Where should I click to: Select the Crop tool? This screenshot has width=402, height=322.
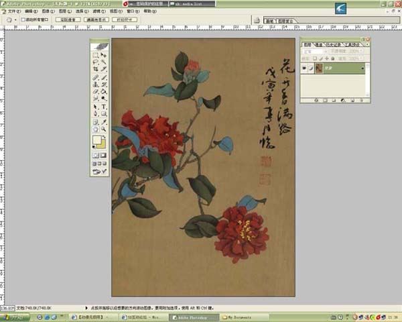(x=96, y=69)
